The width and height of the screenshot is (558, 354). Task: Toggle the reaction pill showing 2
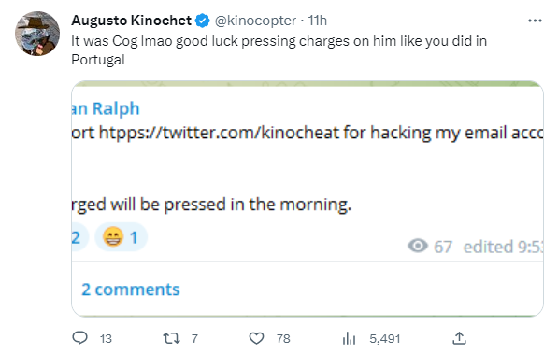(x=79, y=237)
